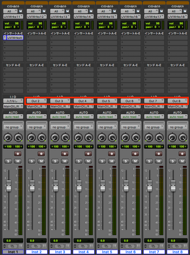Click track up/down arrows icon on Inst 1
Viewport: 190px width, 255px height.
[4, 246]
